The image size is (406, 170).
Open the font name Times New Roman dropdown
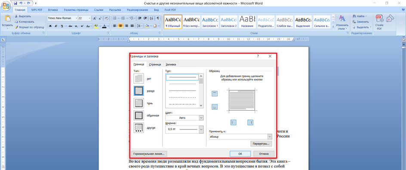(77, 19)
